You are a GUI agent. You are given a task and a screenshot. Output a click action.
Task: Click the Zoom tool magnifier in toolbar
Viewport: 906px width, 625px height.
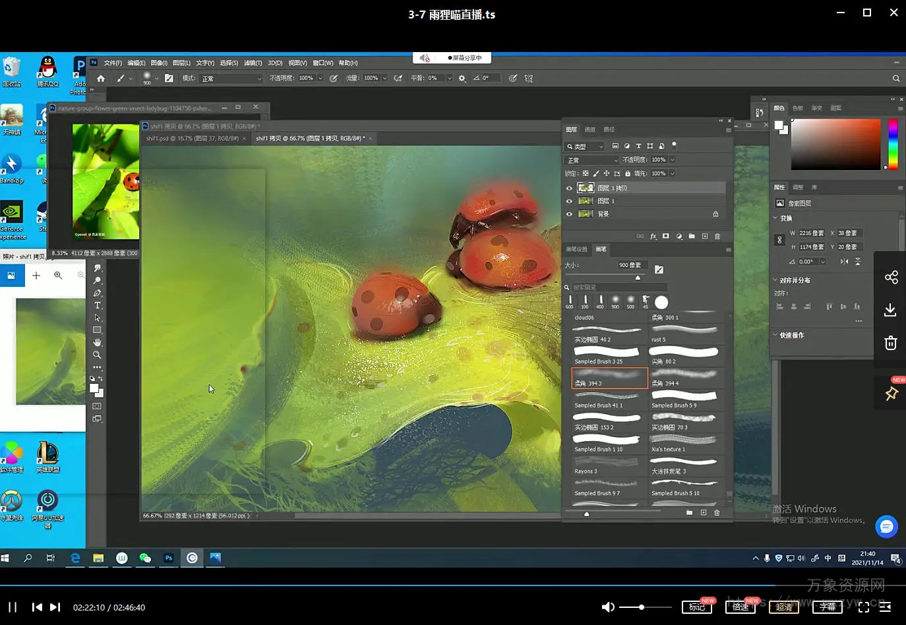(98, 355)
